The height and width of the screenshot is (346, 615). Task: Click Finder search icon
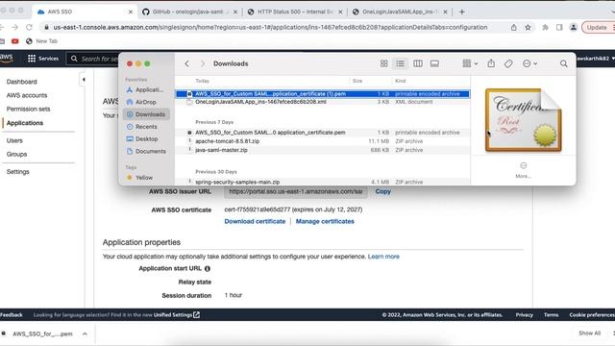pyautogui.click(x=564, y=63)
